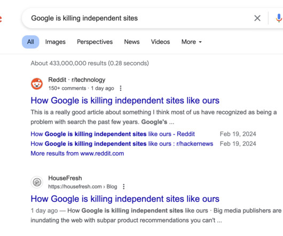Open HouseFresh article title link
This screenshot has height=236, width=283.
(x=125, y=199)
